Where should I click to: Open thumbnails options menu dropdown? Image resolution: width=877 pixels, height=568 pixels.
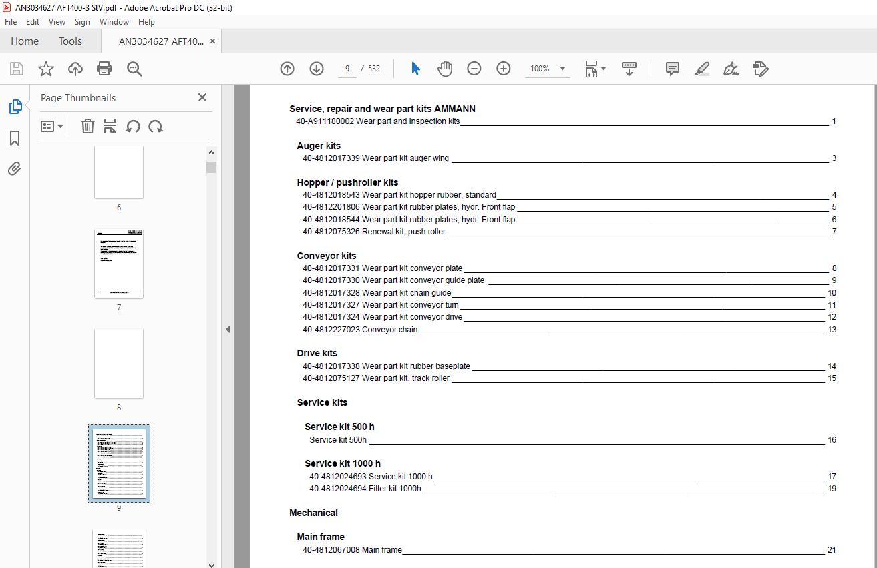(x=51, y=126)
